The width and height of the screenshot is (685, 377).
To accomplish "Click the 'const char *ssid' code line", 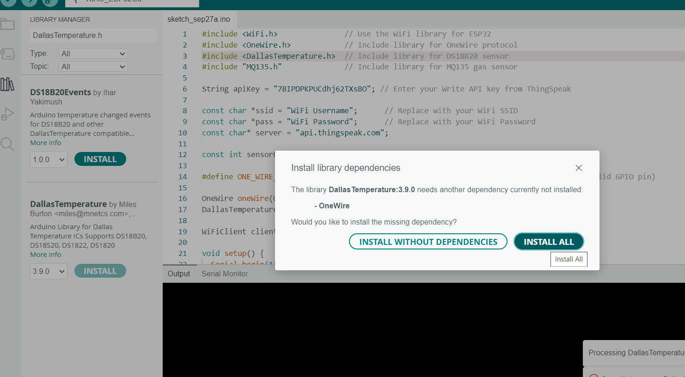I will point(280,110).
